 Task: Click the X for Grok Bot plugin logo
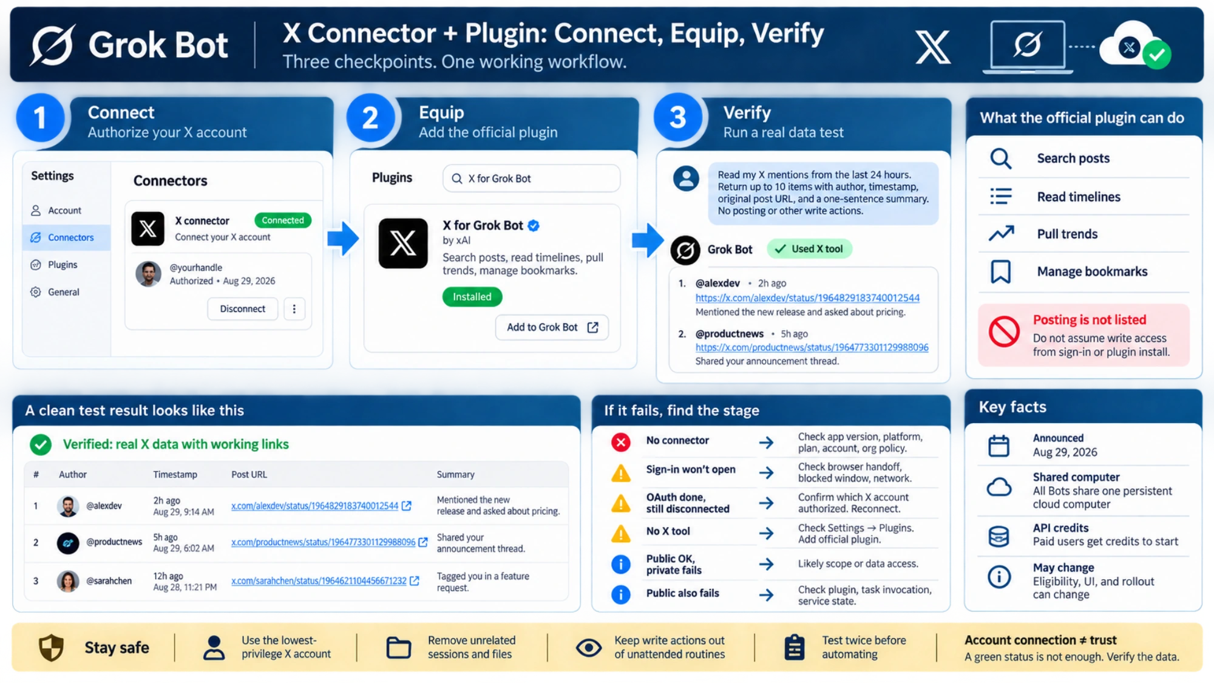tap(403, 243)
